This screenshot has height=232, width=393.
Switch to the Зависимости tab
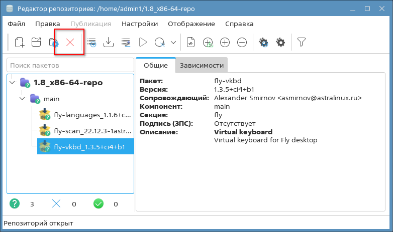coord(202,65)
